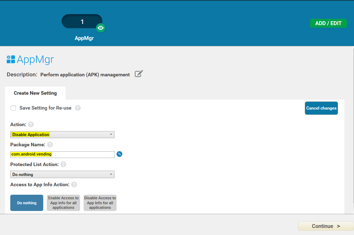Click help icon beside Package Name label
Screen dimensions: 354x235
(50, 145)
